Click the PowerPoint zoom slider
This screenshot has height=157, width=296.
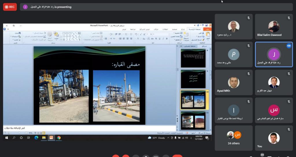tap(19, 133)
